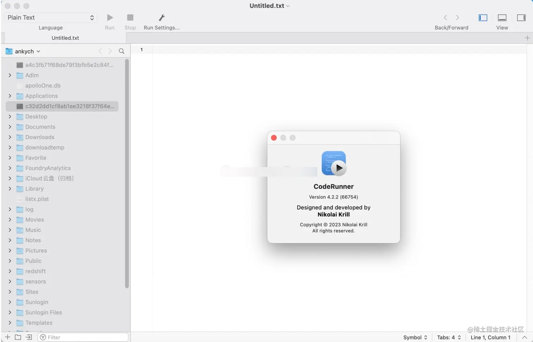
Task: Select the Sunlogin folder row
Action: 62,302
